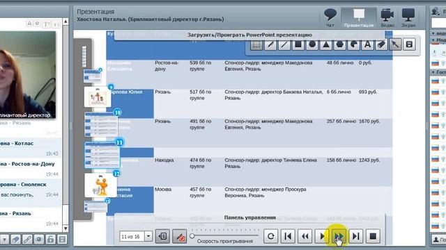The height and width of the screenshot is (250, 446).
Task: Jump to the first slide
Action: [x=288, y=236]
